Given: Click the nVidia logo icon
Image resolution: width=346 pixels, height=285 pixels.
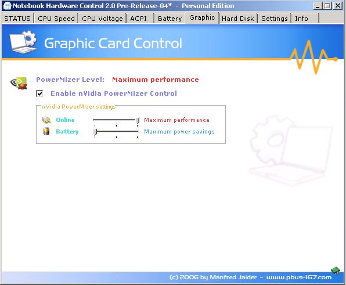Looking at the screenshot, I should (19, 83).
